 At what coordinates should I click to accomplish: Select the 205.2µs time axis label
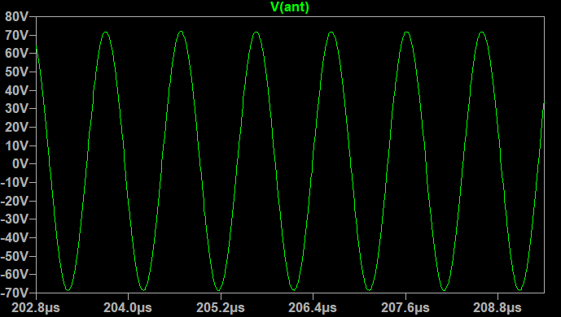pyautogui.click(x=221, y=307)
